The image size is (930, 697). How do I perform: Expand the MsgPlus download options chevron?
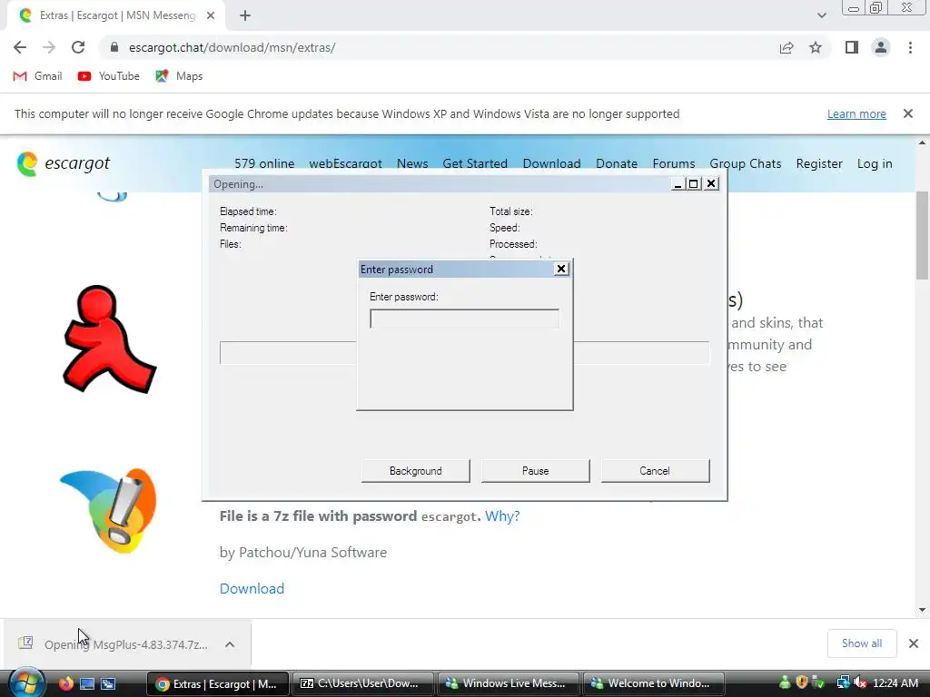230,644
